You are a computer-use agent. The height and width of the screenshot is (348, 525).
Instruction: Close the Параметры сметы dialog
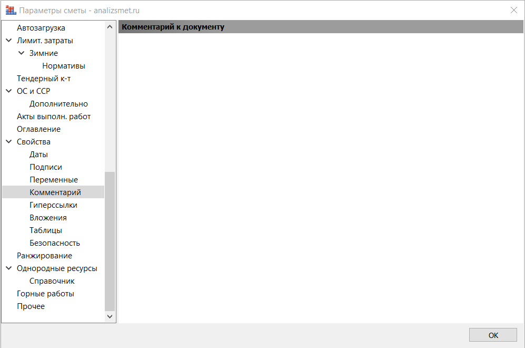pyautogui.click(x=513, y=11)
